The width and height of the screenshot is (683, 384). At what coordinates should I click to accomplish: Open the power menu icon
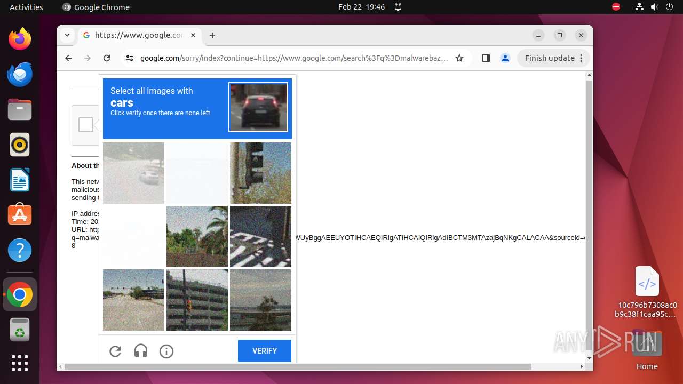tap(669, 7)
